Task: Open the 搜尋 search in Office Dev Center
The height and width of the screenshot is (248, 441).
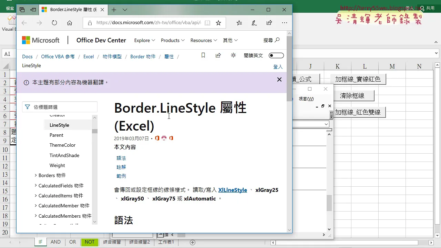Action: (271, 40)
